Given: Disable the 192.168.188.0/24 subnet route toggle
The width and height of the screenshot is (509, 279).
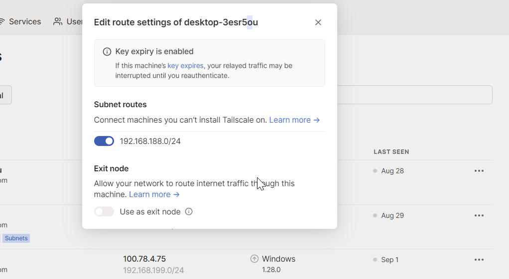Looking at the screenshot, I should tap(104, 141).
